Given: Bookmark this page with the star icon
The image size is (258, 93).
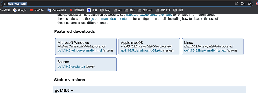Looking at the screenshot, I should pyautogui.click(x=249, y=4).
